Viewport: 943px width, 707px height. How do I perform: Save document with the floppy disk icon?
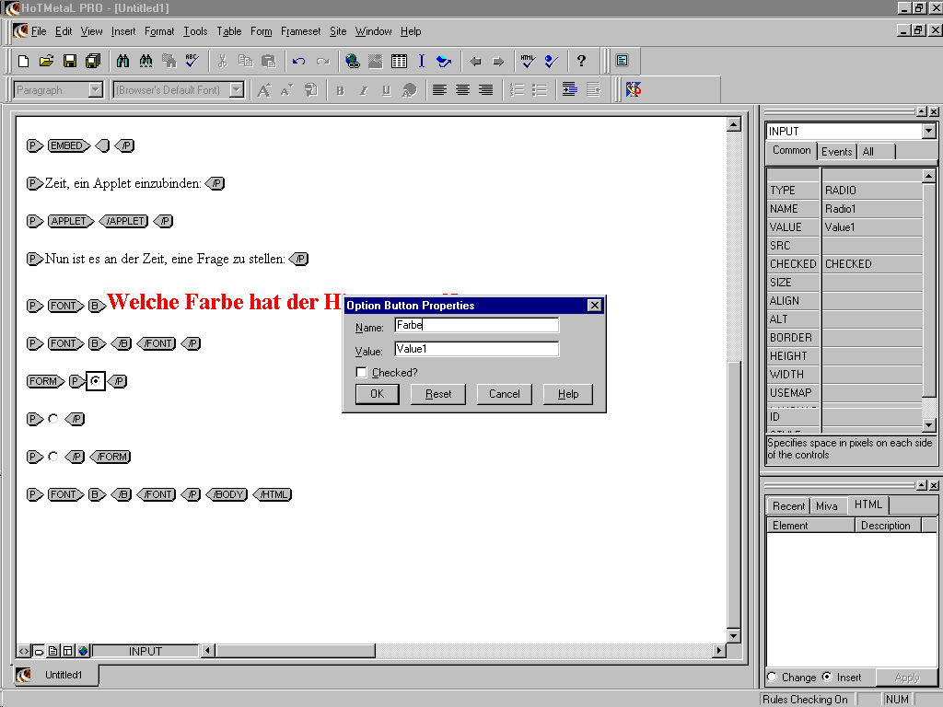[x=69, y=62]
